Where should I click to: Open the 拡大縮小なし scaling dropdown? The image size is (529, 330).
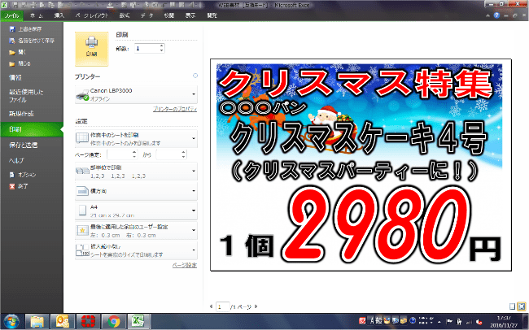[x=136, y=250]
